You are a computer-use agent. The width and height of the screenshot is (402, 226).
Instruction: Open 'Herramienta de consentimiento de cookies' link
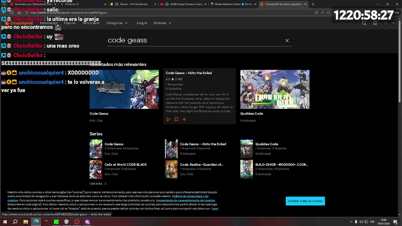click(186, 200)
